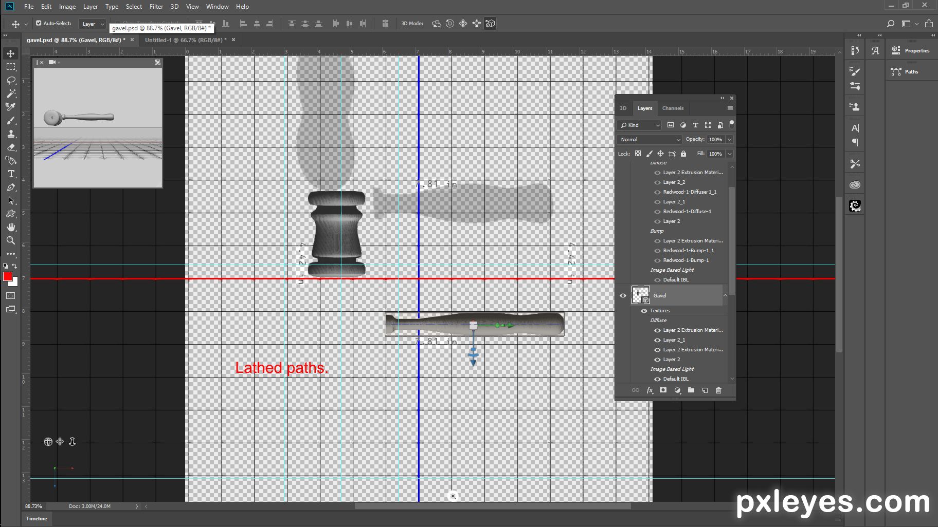Select Layer 2_1 under Gavel Diffuse
938x527 pixels.
coord(674,340)
